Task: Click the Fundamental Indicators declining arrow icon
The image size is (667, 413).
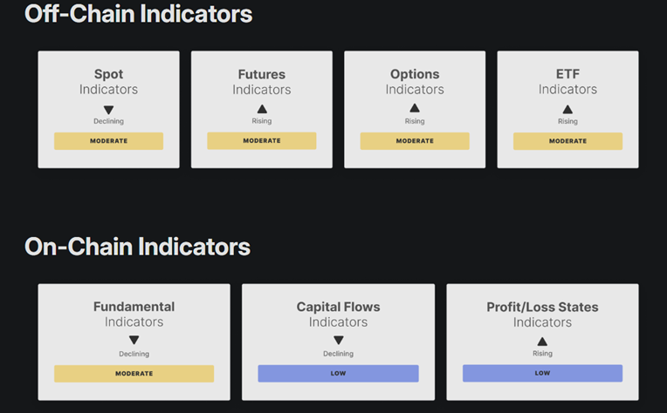Action: (134, 341)
